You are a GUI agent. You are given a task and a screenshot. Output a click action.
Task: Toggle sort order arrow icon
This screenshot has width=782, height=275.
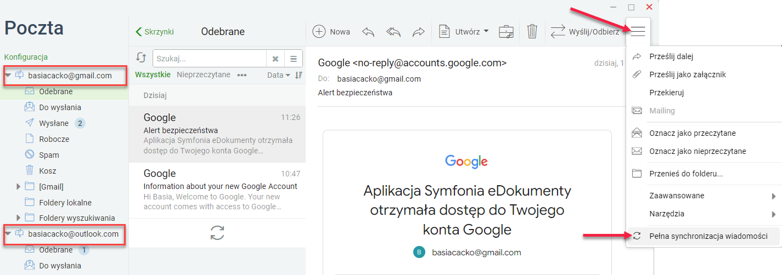click(x=299, y=75)
